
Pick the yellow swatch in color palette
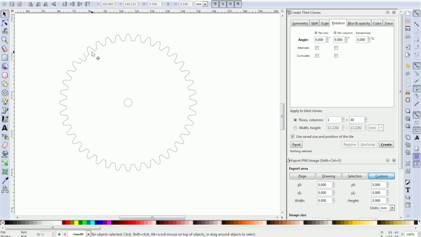click(76, 223)
